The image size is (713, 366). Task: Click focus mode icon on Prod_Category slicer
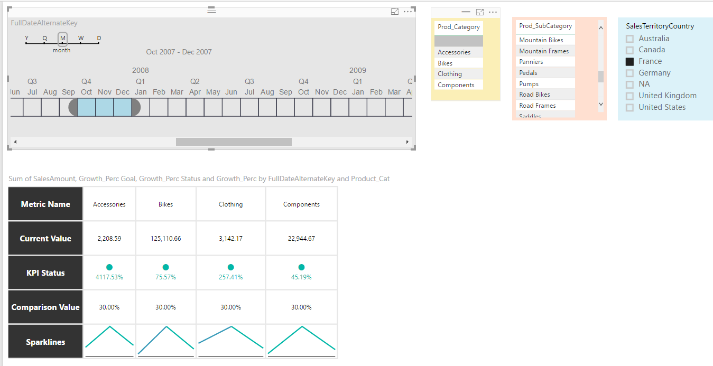tap(480, 12)
